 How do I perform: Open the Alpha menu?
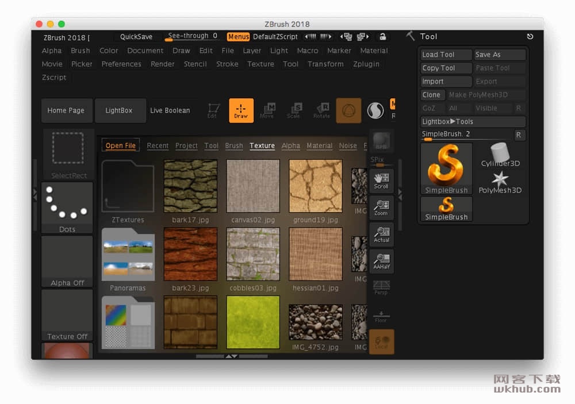point(52,51)
